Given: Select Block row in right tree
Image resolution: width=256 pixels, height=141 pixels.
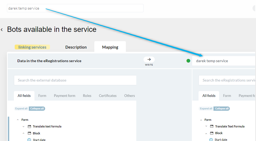Looking at the screenshot, I should [219, 133].
